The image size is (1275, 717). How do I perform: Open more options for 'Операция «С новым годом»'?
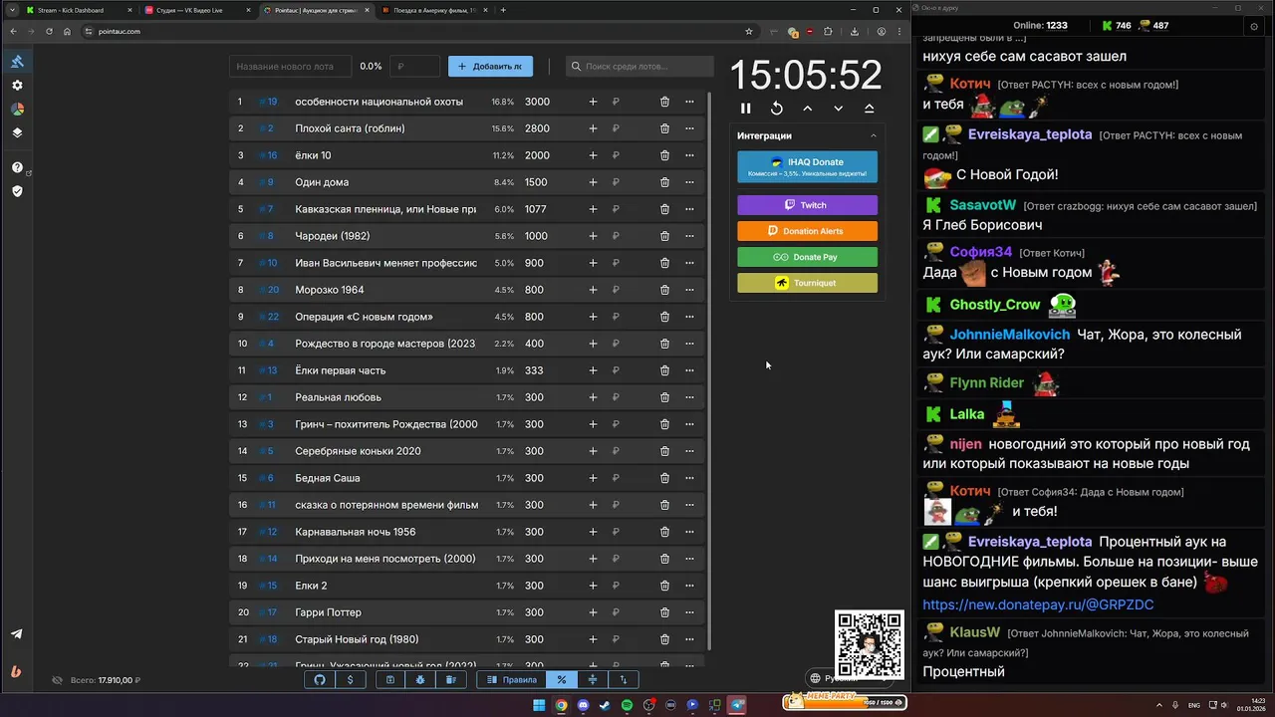pos(689,317)
